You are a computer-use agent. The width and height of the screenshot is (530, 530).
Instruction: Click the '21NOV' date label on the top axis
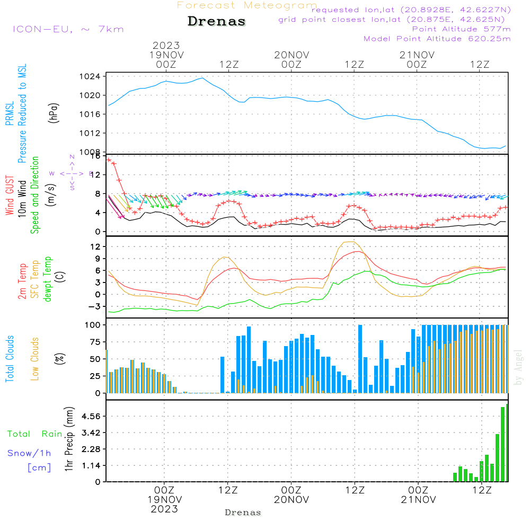pyautogui.click(x=417, y=55)
